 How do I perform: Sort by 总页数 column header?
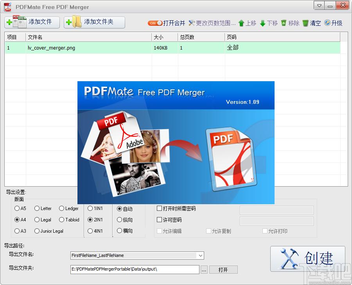click(x=201, y=37)
